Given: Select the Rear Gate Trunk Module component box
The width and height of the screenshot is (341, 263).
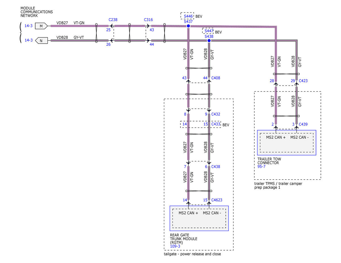Looking at the screenshot, I should coord(199,218).
